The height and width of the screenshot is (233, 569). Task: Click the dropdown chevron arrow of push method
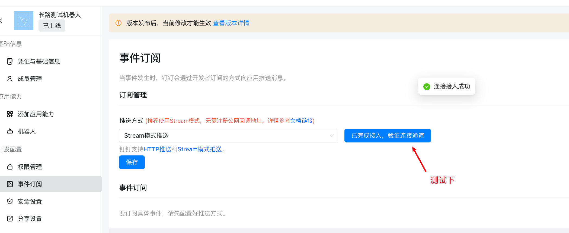point(331,136)
